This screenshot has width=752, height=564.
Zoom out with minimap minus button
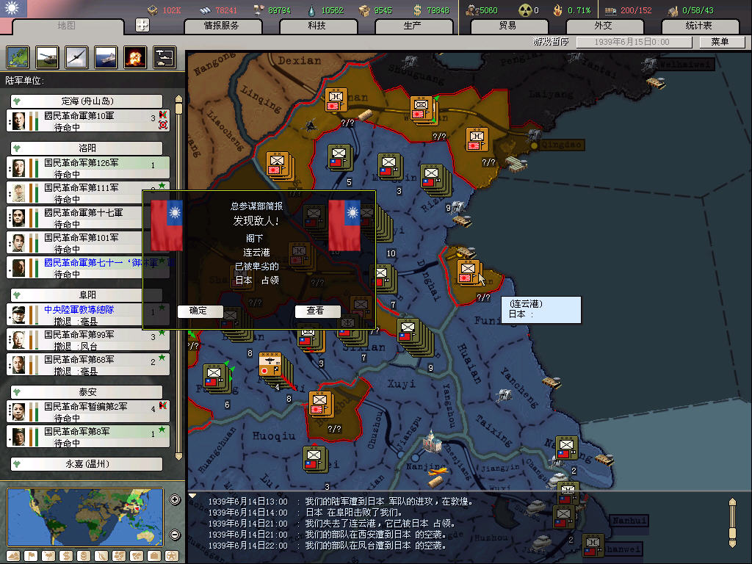tap(175, 535)
